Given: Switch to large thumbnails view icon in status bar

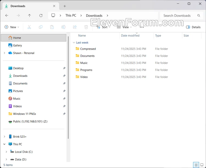Looking at the screenshot, I should click(202, 165).
